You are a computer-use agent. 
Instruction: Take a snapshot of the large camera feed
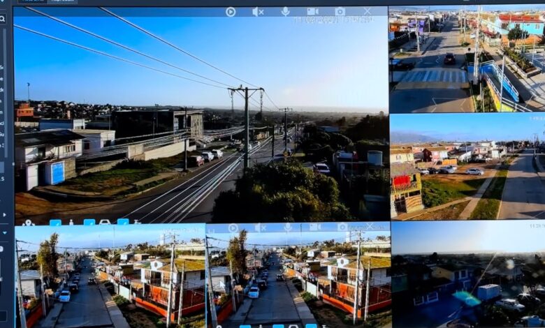(x=340, y=11)
